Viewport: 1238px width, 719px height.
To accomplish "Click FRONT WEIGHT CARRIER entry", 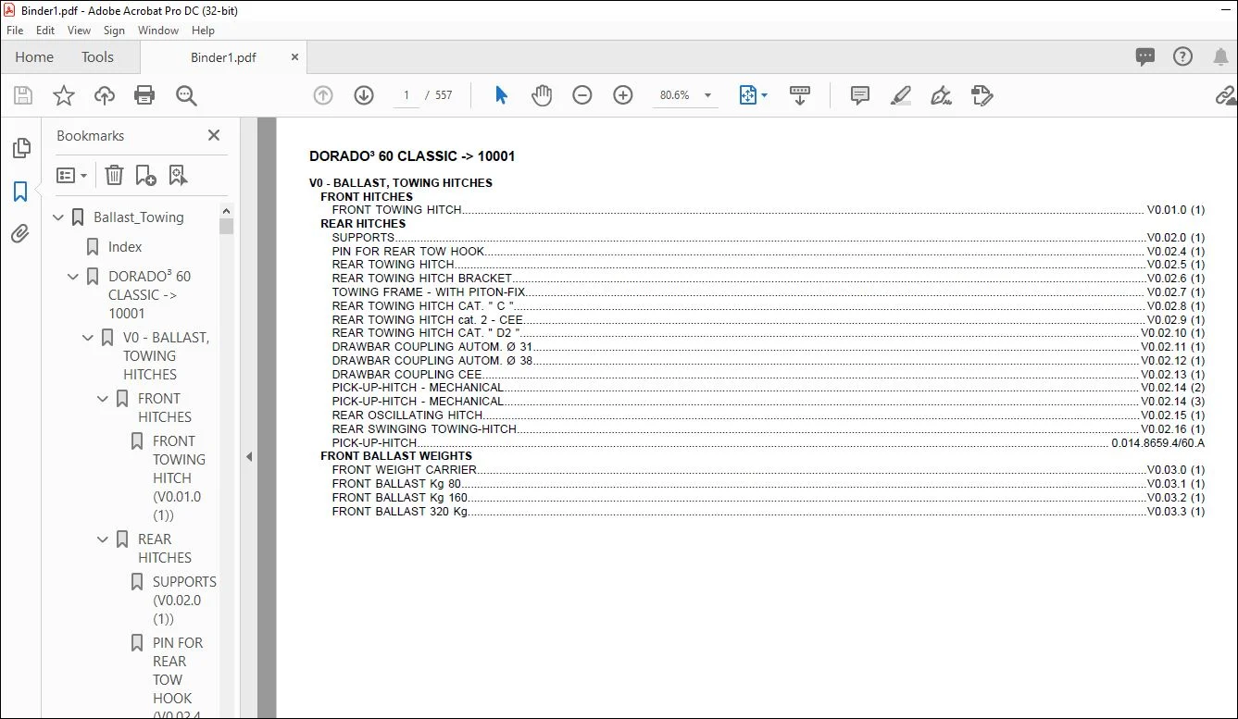I will 768,470.
